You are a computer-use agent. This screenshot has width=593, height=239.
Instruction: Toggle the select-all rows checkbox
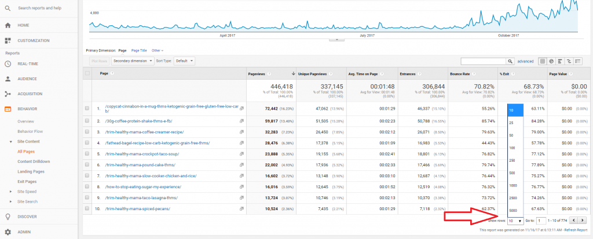click(87, 73)
